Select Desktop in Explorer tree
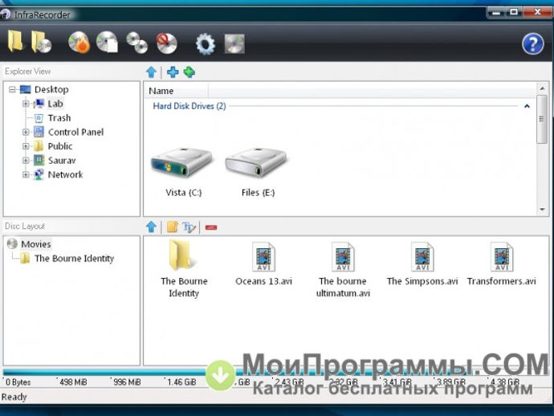 point(51,89)
